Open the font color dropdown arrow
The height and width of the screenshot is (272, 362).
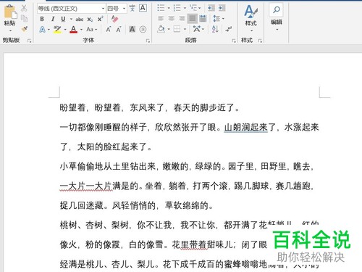coord(82,30)
